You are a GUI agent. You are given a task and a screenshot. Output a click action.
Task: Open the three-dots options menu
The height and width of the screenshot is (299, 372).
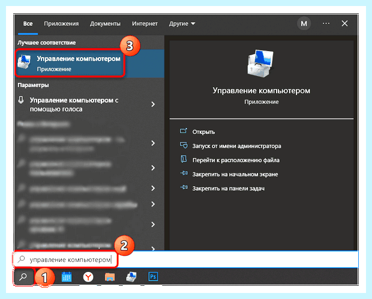click(x=326, y=23)
